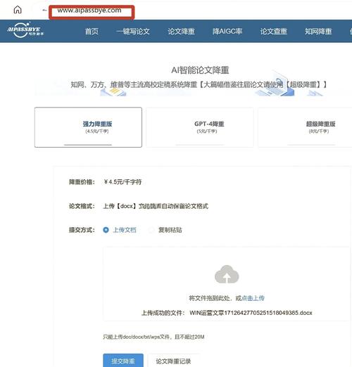Viewport: 352px width, 367px height.
Task: Open the 降AIGC率 menu item
Action: [227, 32]
